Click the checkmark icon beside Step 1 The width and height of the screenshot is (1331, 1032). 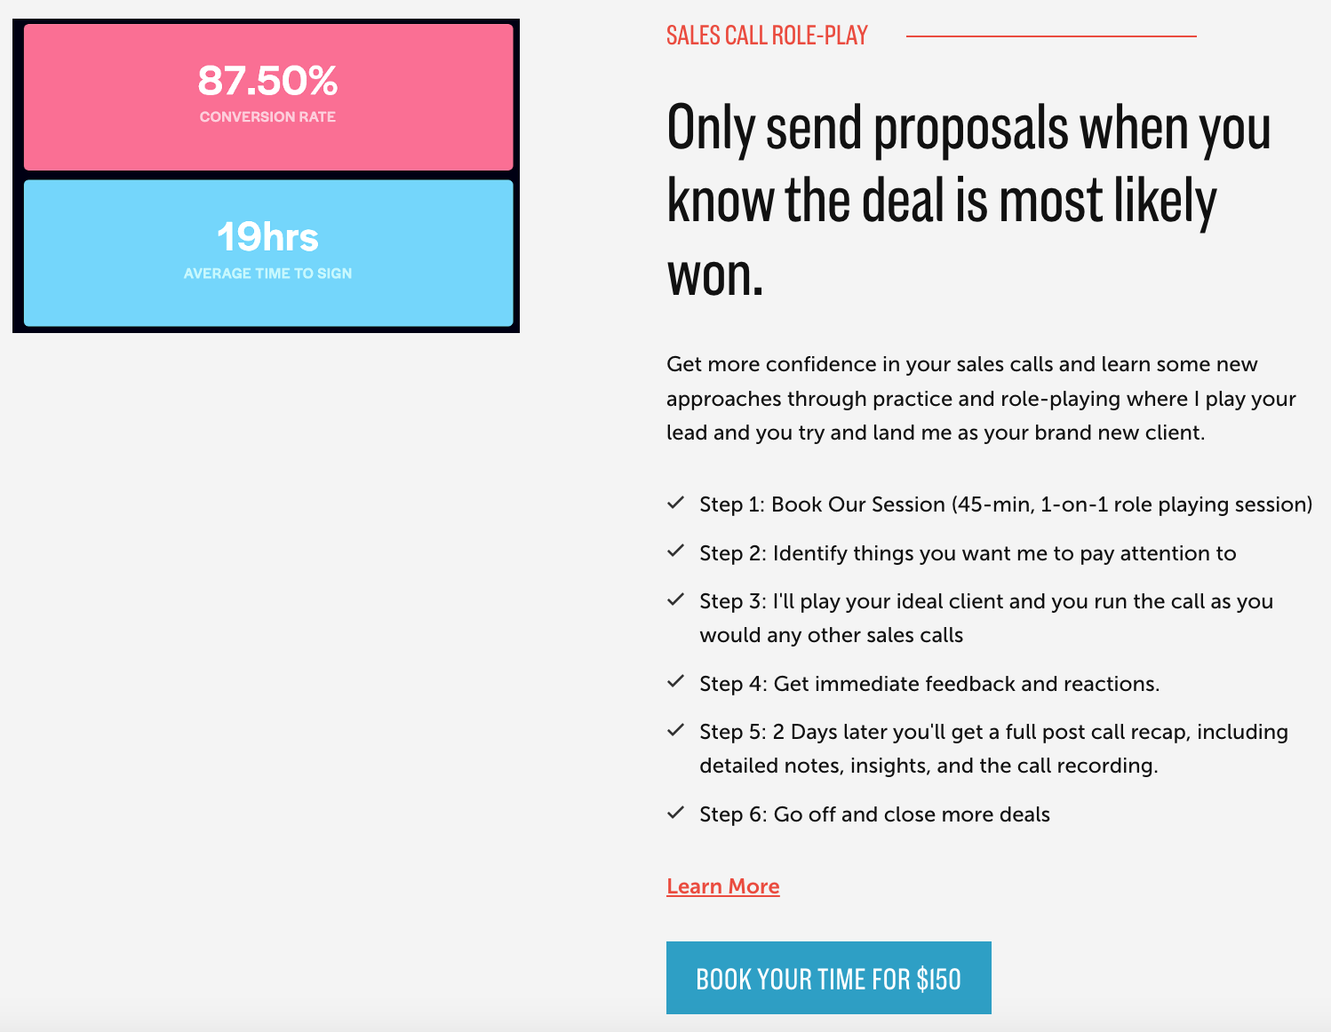[675, 503]
